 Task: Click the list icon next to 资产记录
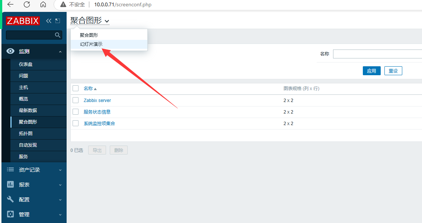click(10, 169)
